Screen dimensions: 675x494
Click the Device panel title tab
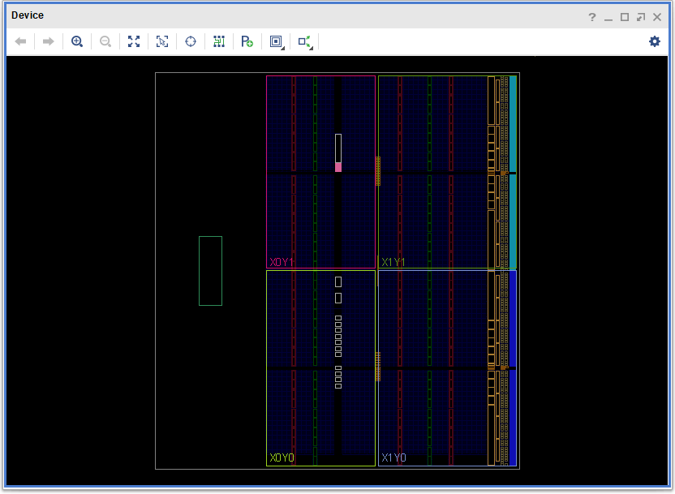[x=28, y=15]
